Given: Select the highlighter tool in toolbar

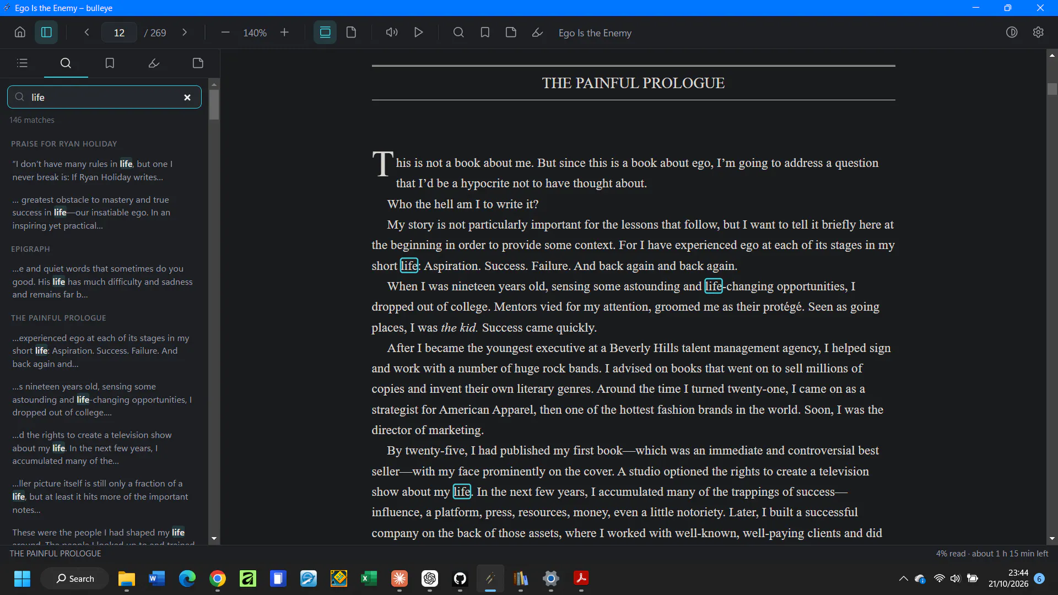Looking at the screenshot, I should pyautogui.click(x=537, y=33).
